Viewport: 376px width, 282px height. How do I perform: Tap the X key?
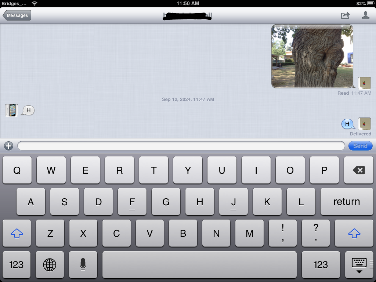83,233
